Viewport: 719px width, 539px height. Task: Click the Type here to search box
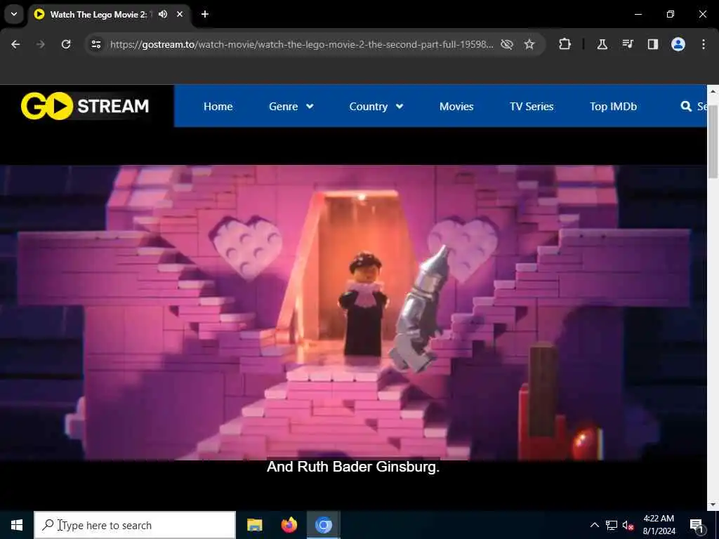click(x=135, y=525)
